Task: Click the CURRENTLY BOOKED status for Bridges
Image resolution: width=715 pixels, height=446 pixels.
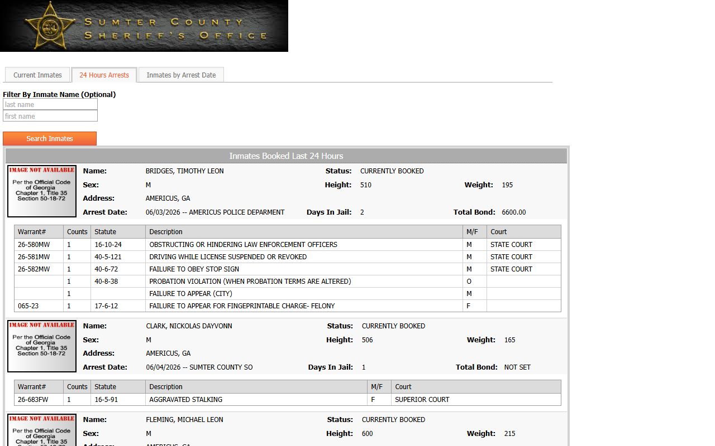Action: point(392,171)
